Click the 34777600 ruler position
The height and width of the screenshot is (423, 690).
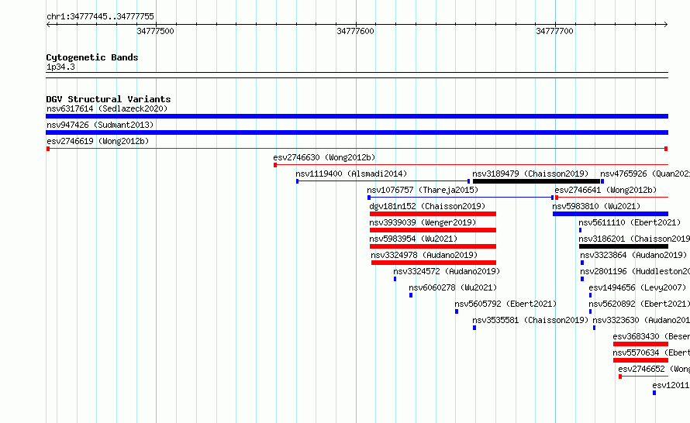tap(355, 31)
